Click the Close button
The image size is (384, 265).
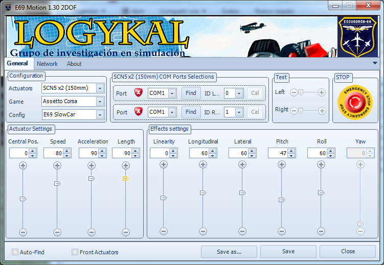[x=348, y=252]
